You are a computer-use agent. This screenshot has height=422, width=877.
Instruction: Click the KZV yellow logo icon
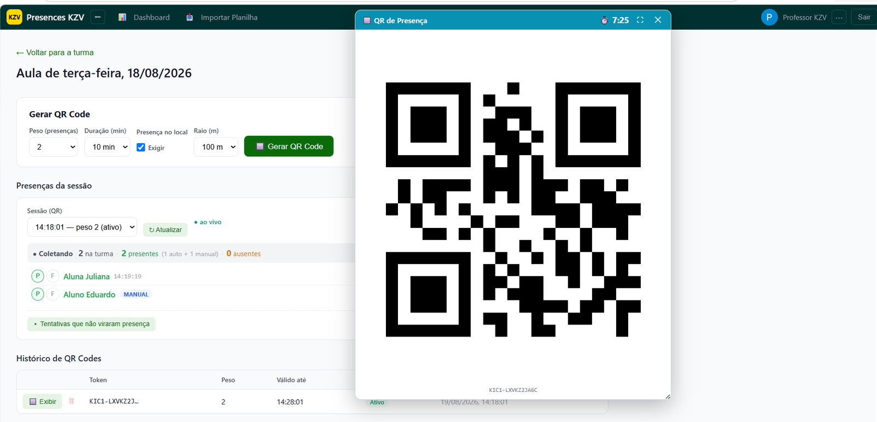pos(14,17)
